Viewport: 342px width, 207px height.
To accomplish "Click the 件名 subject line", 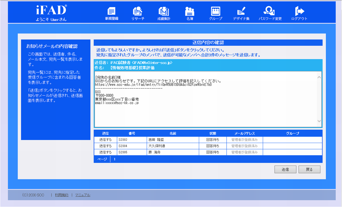I will coord(125,68).
